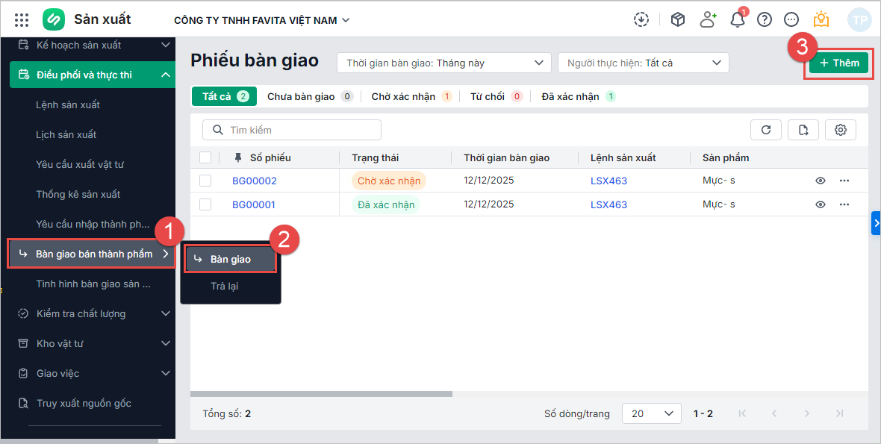Viewport: 881px width, 444px height.
Task: Click the green Sản xuất app logo
Action: [55, 19]
